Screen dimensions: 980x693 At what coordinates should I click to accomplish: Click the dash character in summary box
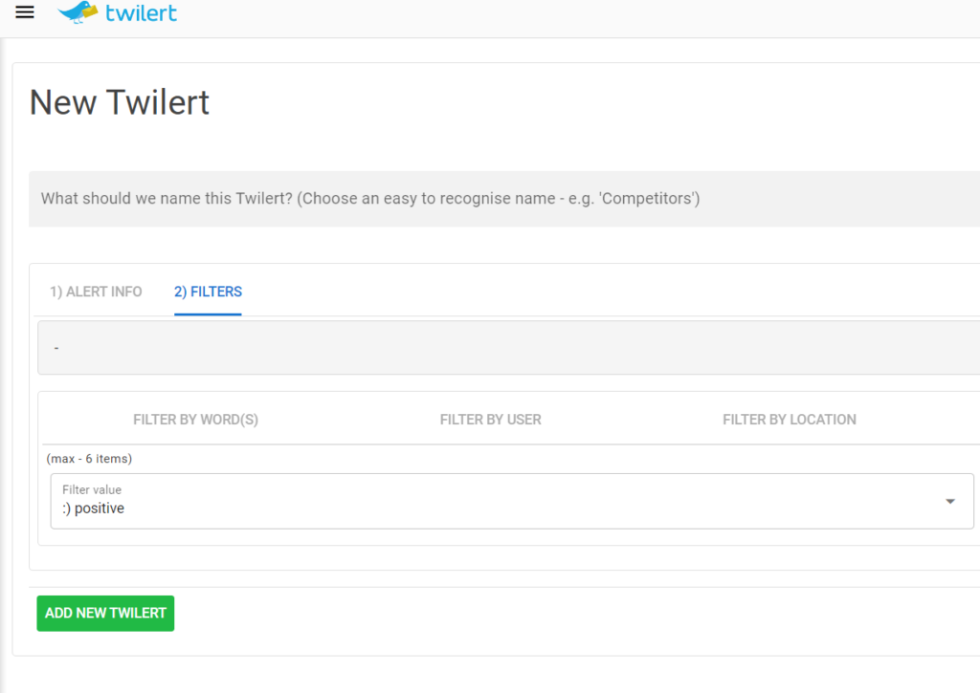coord(56,349)
